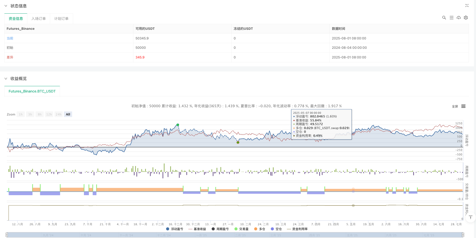Click the cloud download icon

click(459, 18)
